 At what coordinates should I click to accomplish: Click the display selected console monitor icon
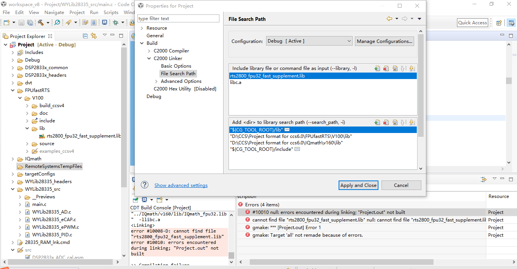(145, 199)
